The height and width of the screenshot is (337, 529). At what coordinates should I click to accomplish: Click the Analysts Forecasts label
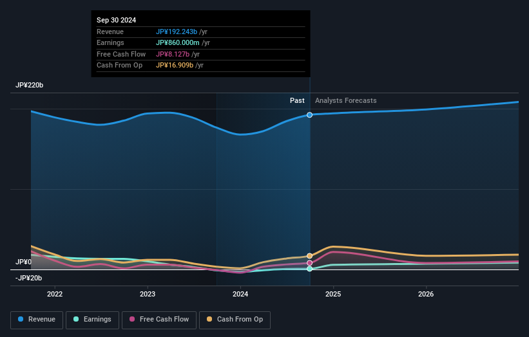point(346,101)
